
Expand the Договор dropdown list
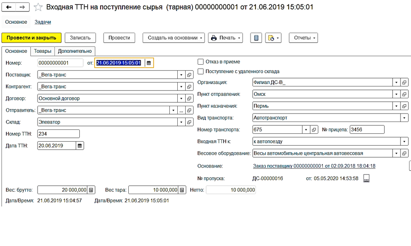[x=181, y=99]
